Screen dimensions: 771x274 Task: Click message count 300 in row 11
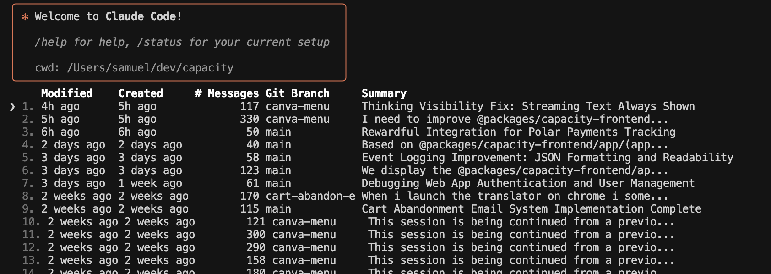pyautogui.click(x=256, y=235)
